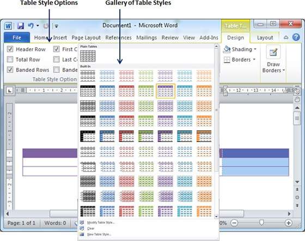Viewport: 305px width, 241px height.
Task: Click the Borders grid icon
Action: (227, 60)
